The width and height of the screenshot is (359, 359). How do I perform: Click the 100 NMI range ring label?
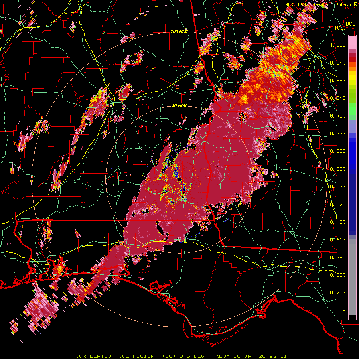pyautogui.click(x=179, y=32)
